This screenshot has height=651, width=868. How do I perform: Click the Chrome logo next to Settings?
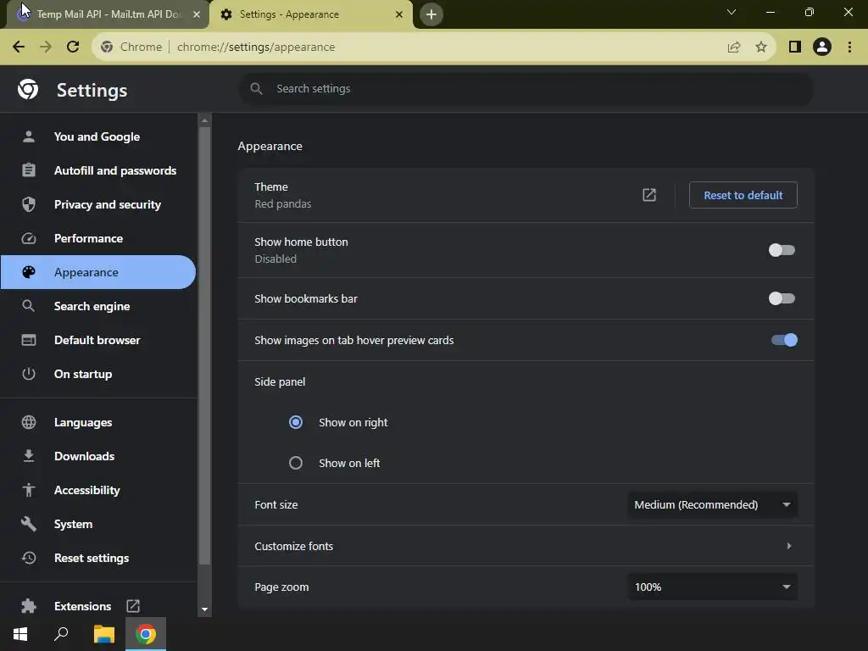click(28, 89)
